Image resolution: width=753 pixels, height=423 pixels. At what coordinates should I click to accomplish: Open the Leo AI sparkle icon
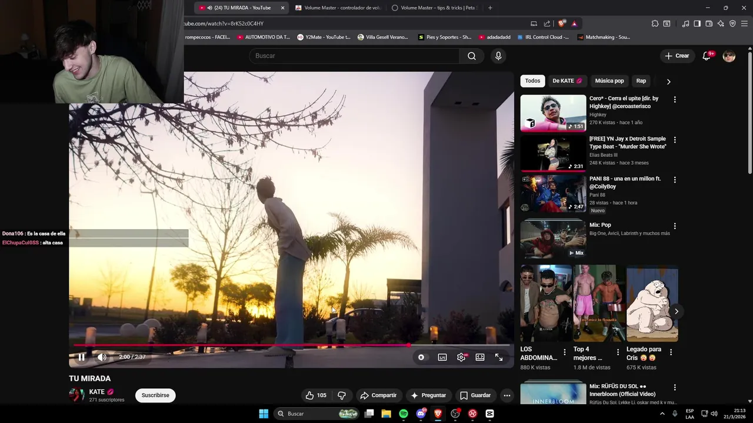pyautogui.click(x=721, y=23)
